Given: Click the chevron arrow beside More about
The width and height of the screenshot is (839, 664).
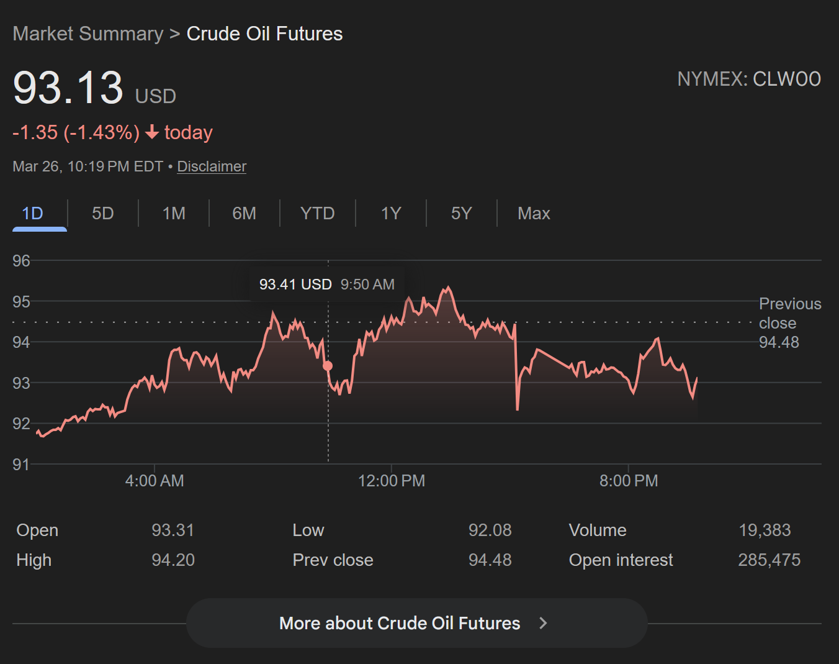Looking at the screenshot, I should point(543,623).
